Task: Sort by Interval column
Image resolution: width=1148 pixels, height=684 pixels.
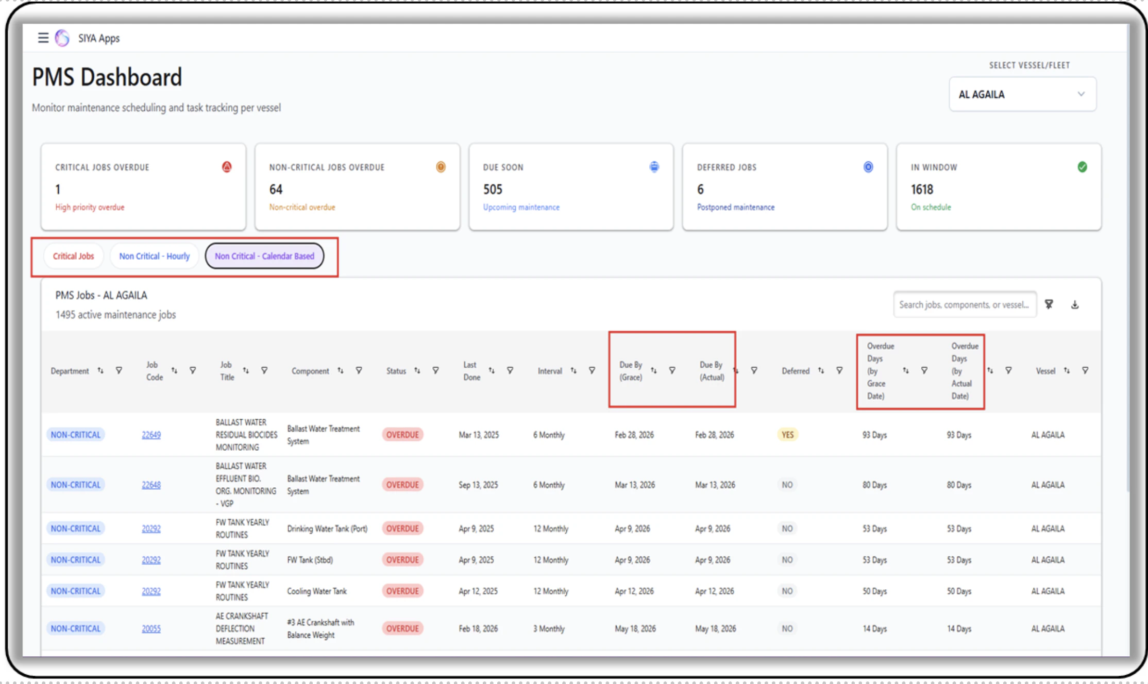Action: [x=573, y=370]
